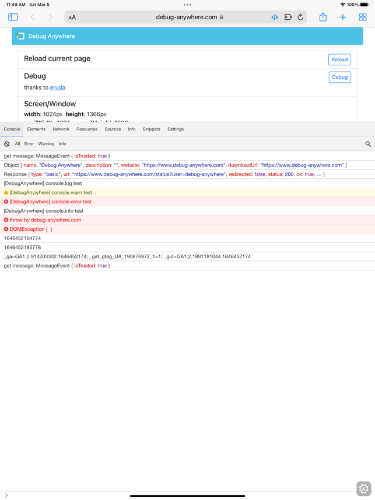Filter console logs by Info level

click(62, 144)
